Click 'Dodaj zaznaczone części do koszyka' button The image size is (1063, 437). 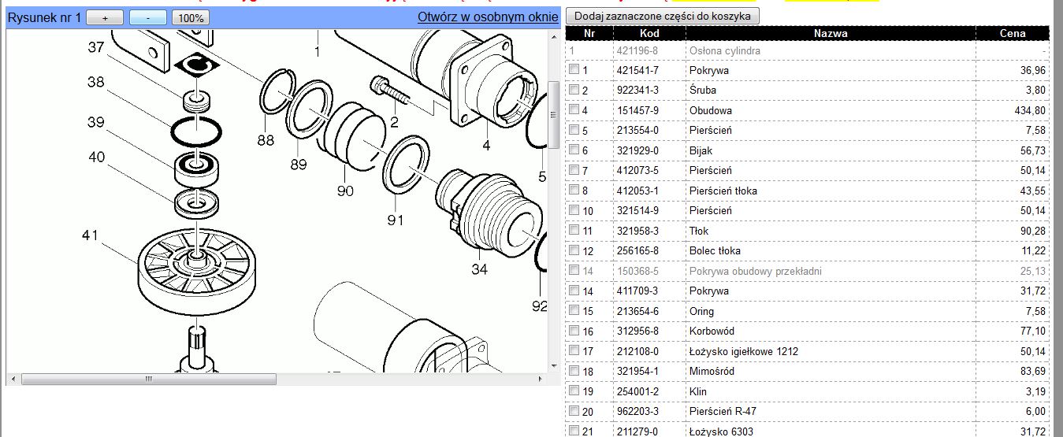tap(663, 16)
